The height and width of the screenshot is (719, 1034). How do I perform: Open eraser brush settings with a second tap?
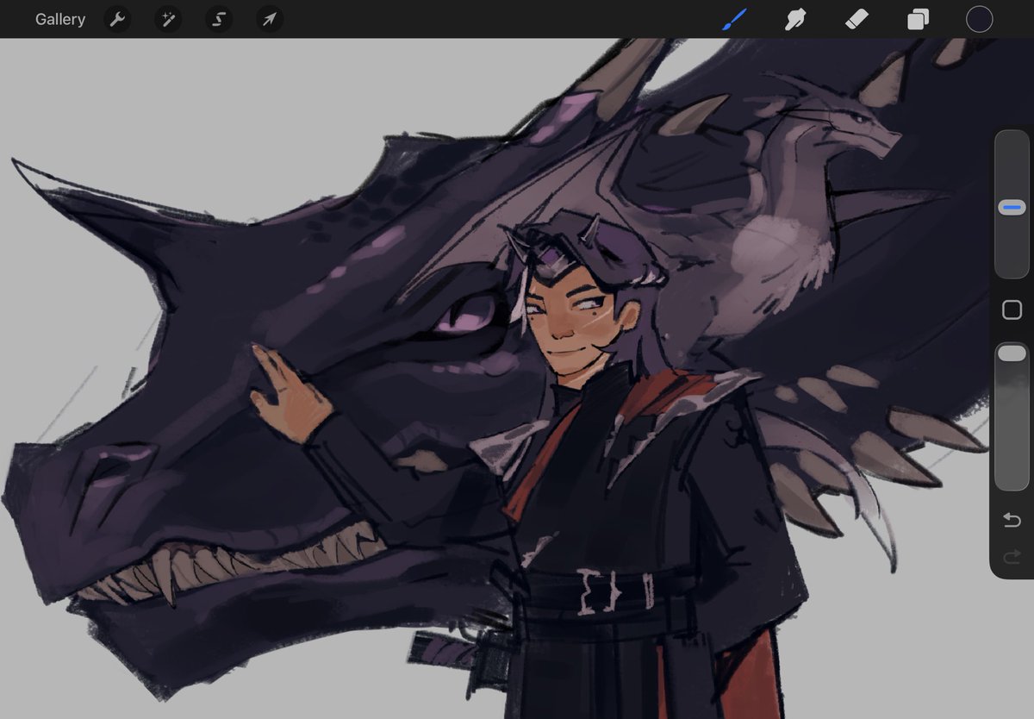(x=856, y=19)
